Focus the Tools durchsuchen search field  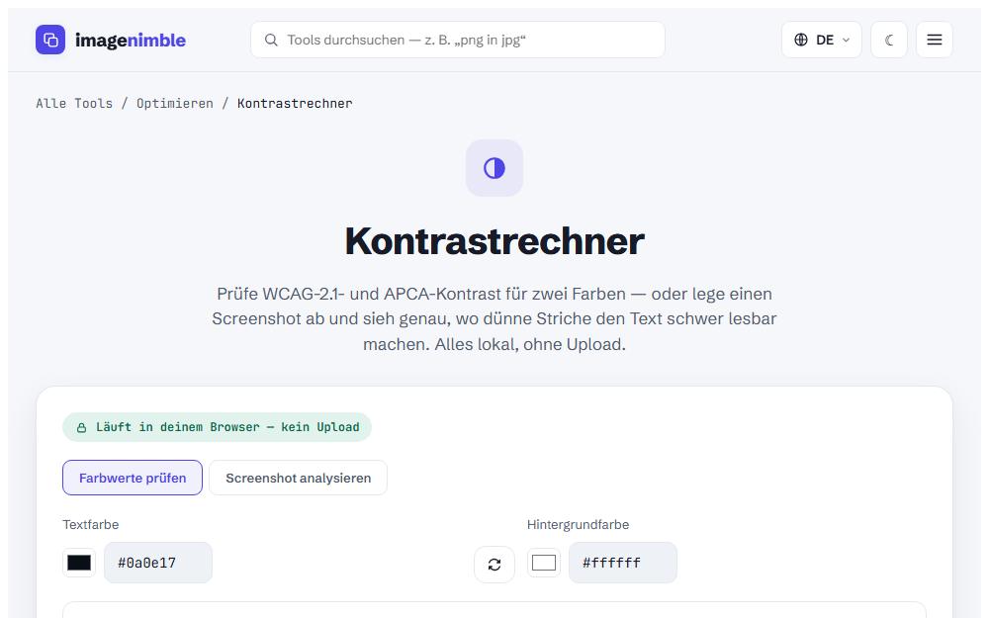[x=457, y=40]
